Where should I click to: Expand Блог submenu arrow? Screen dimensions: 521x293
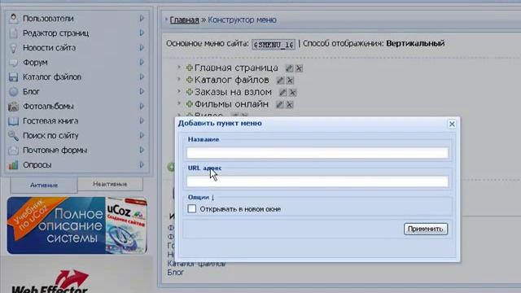point(142,91)
